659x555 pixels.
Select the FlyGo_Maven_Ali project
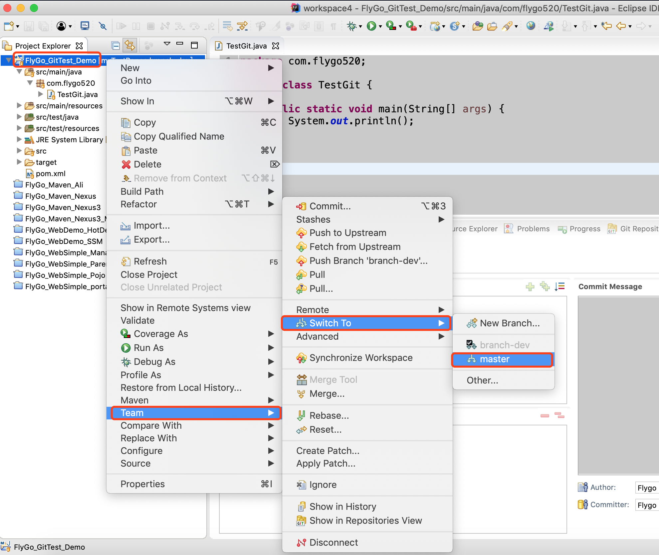pyautogui.click(x=54, y=185)
